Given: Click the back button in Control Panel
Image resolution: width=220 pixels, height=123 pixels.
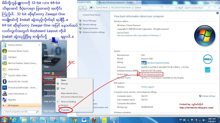Looking at the screenshot, I should tap(80, 8).
